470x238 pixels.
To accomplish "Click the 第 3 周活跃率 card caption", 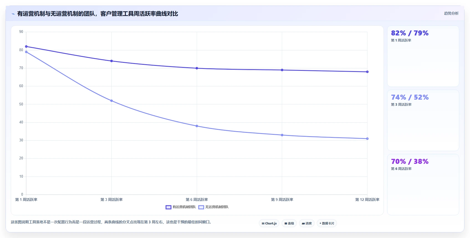I will (x=401, y=105).
